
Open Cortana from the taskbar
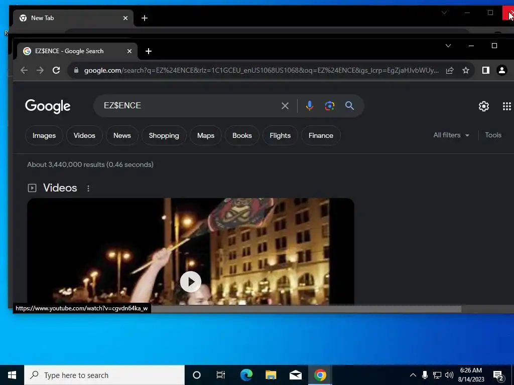pyautogui.click(x=197, y=375)
